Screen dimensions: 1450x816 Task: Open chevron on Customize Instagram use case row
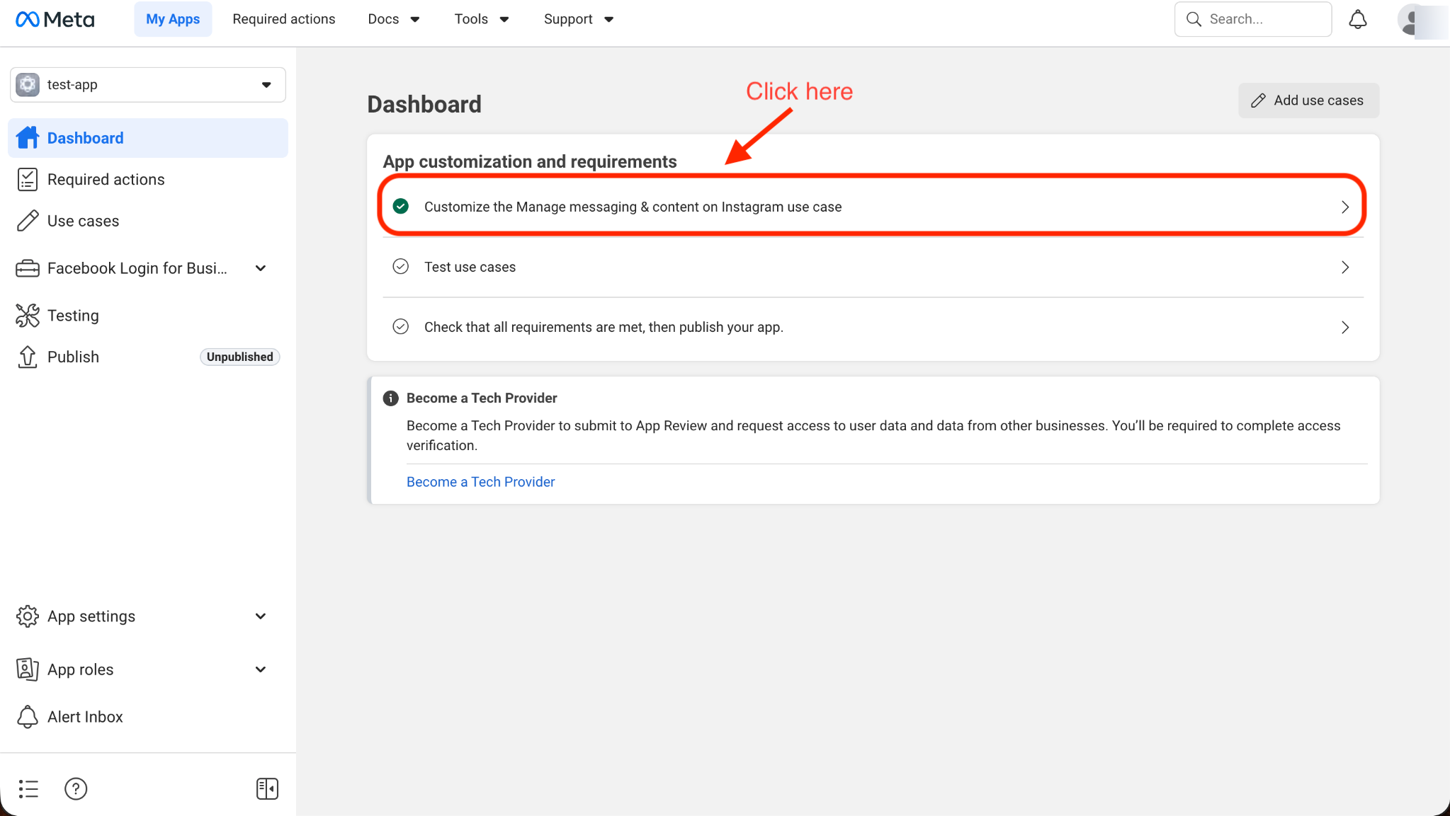tap(1344, 207)
